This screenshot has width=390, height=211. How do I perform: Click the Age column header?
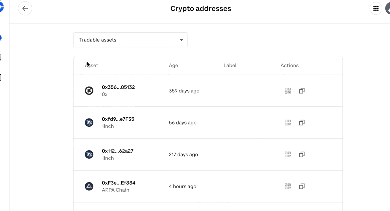coord(173,65)
